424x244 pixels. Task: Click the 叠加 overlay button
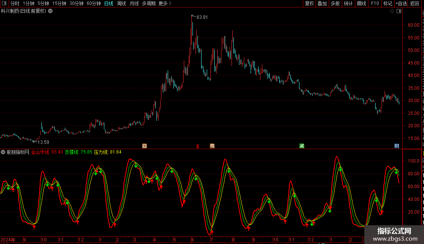click(322, 3)
